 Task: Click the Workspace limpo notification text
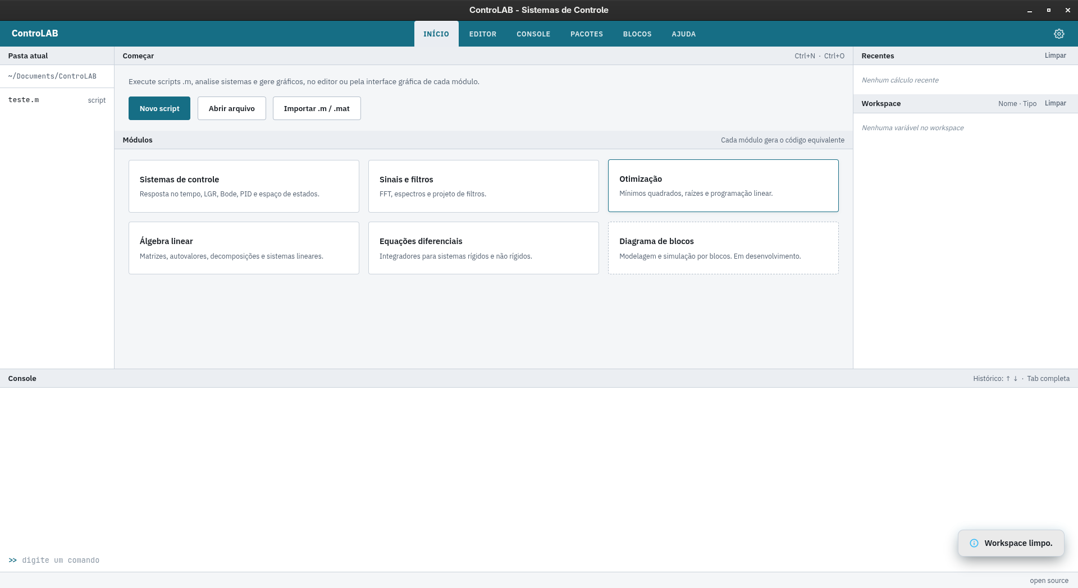(x=1018, y=543)
